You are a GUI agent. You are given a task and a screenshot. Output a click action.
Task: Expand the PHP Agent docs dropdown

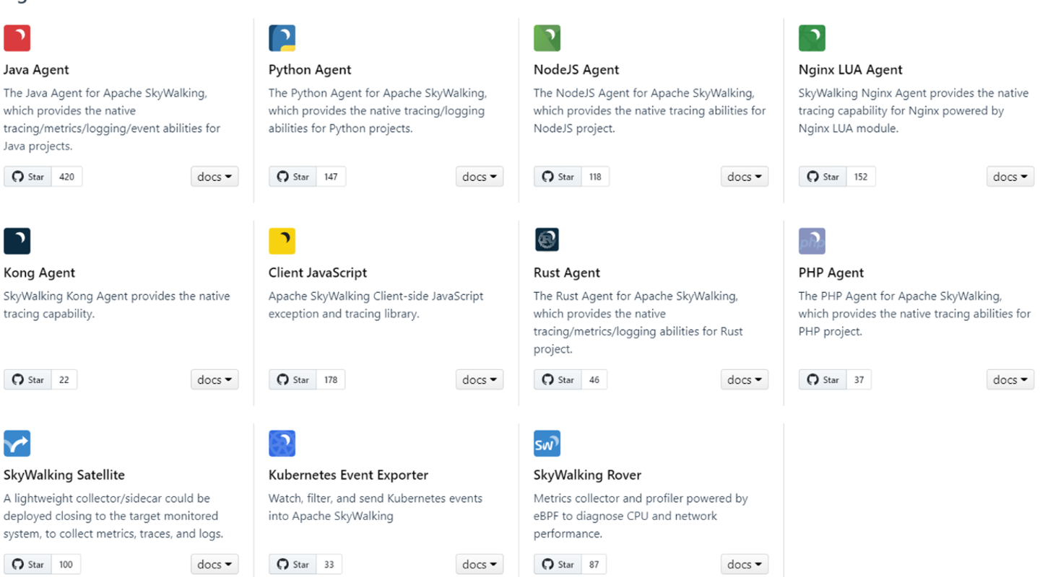1010,379
